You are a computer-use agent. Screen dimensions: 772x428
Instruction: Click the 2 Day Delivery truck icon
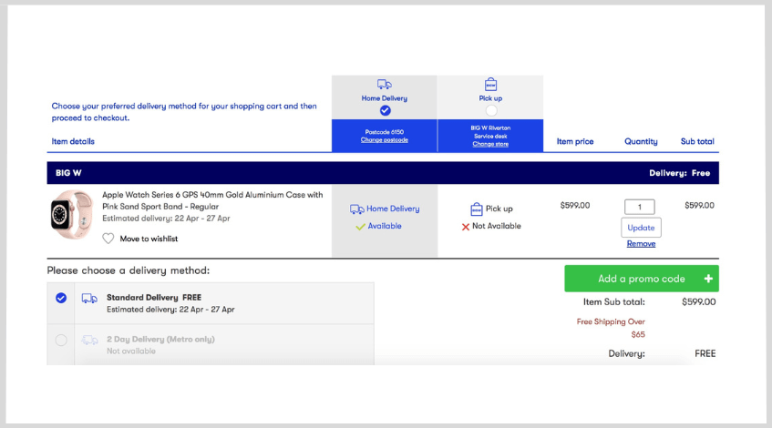(89, 340)
